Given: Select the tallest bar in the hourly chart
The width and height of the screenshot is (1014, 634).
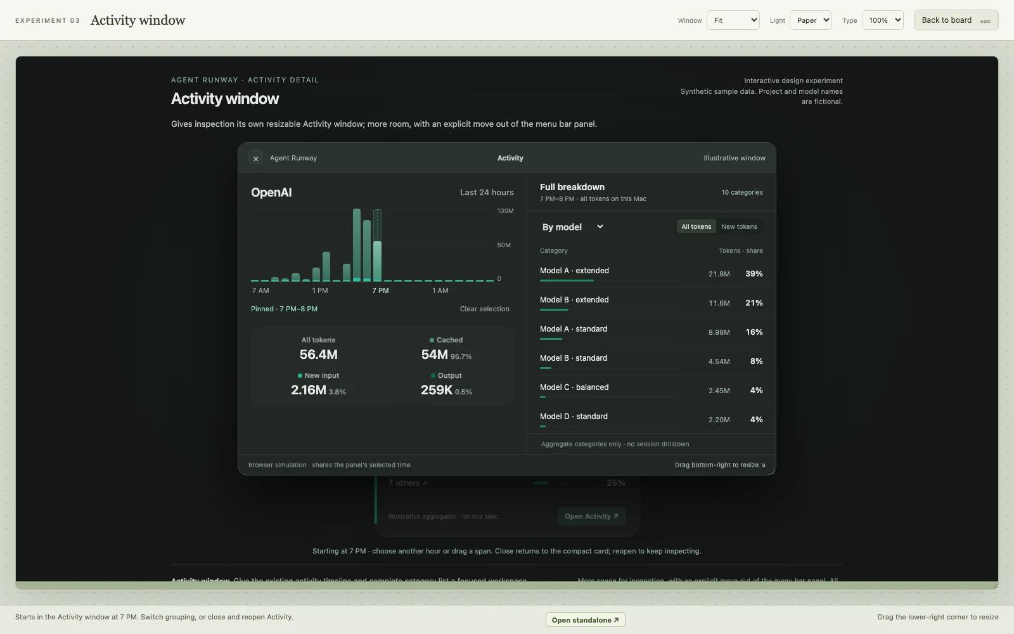Looking at the screenshot, I should tap(357, 245).
